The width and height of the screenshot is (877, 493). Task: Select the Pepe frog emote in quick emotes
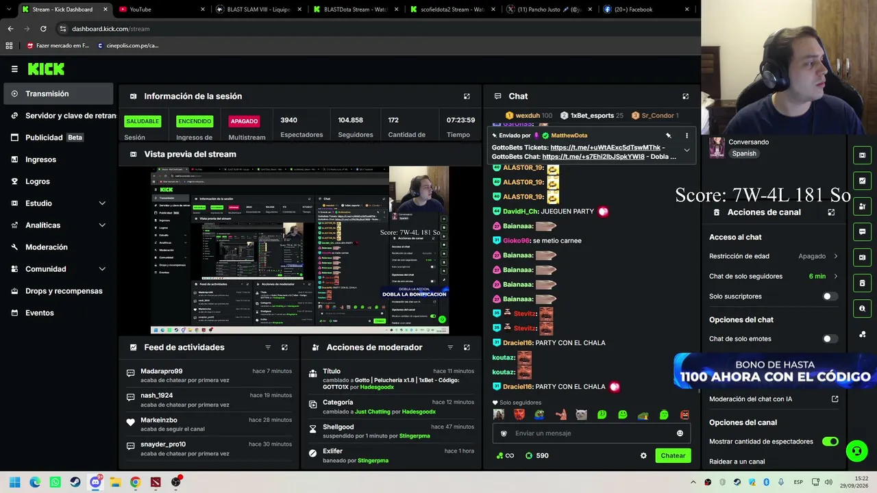pyautogui.click(x=540, y=414)
